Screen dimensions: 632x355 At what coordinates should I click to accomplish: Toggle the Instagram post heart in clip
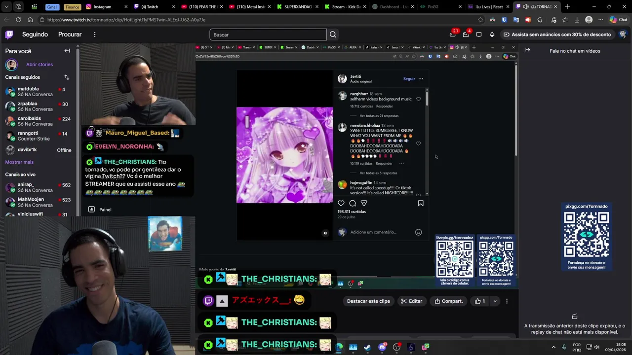[x=341, y=203]
